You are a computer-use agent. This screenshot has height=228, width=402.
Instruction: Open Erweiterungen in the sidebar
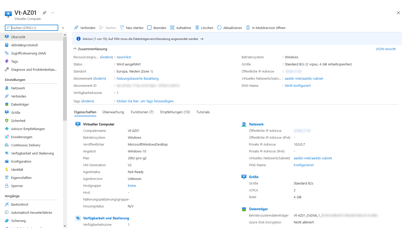pyautogui.click(x=31, y=137)
